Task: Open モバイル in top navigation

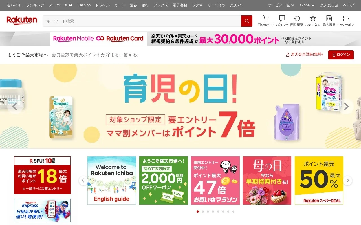Action: pos(14,5)
